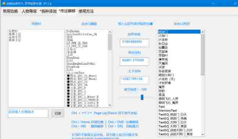Click the bottom-left text input box
238x139 pixels.
coord(28,113)
